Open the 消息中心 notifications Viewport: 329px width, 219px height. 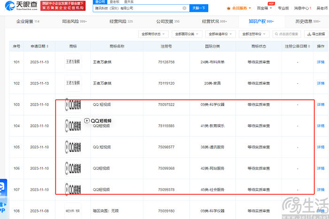click(x=303, y=8)
